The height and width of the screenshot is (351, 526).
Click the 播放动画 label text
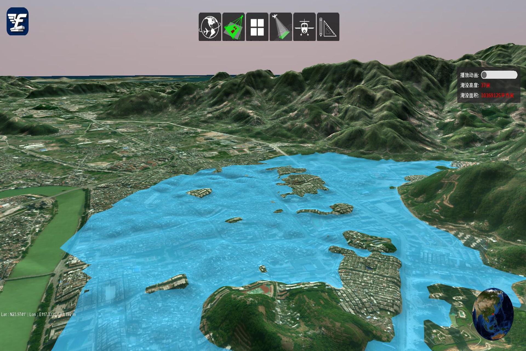click(469, 75)
